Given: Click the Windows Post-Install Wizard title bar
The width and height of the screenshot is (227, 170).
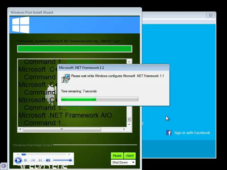Looking at the screenshot, I should click(75, 12).
